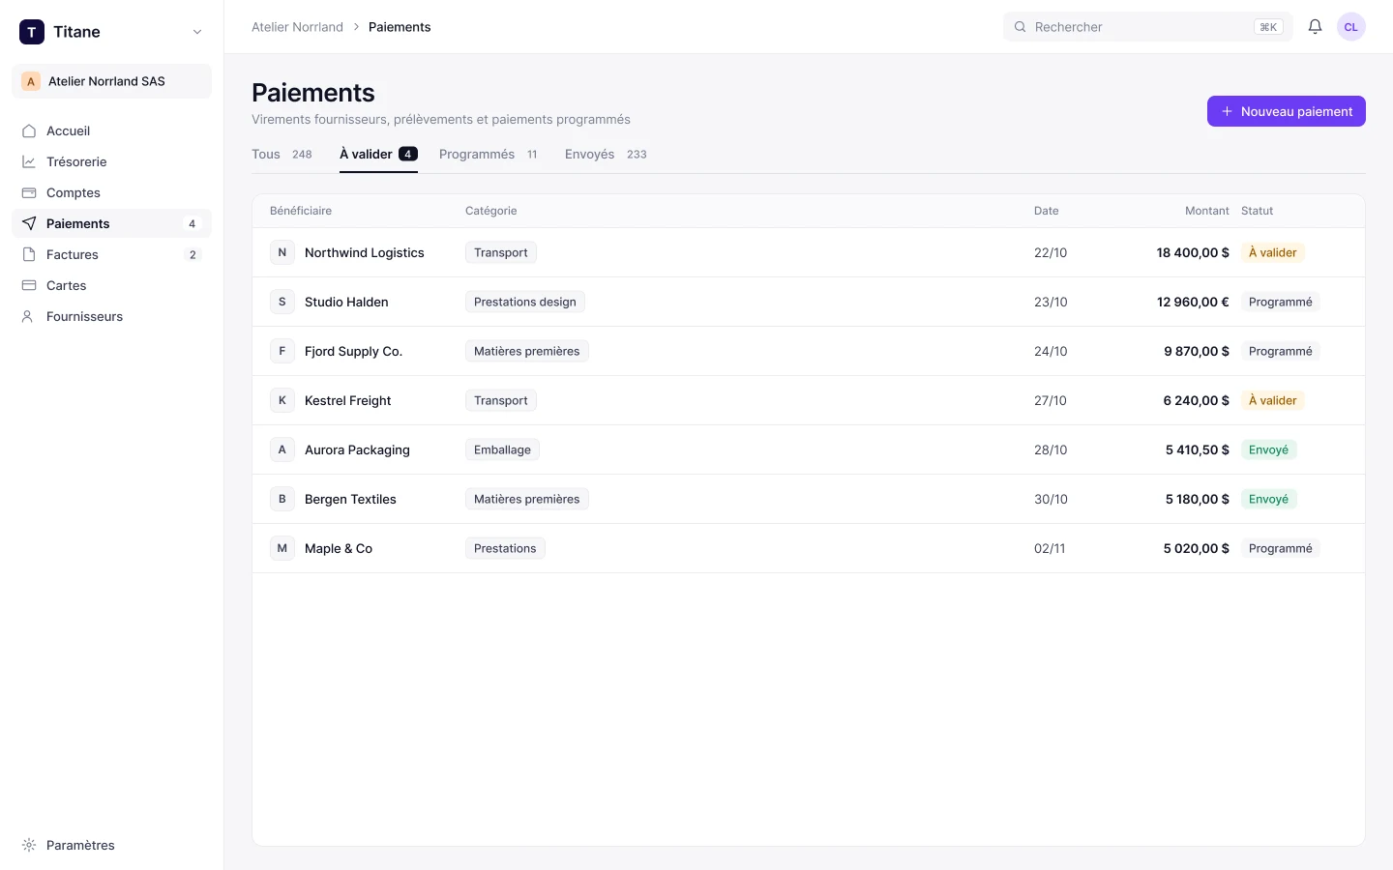Click the Bénéficiaire column header
1393x870 pixels.
click(301, 211)
